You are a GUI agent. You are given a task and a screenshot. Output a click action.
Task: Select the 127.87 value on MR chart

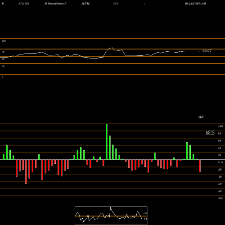(x=210, y=131)
